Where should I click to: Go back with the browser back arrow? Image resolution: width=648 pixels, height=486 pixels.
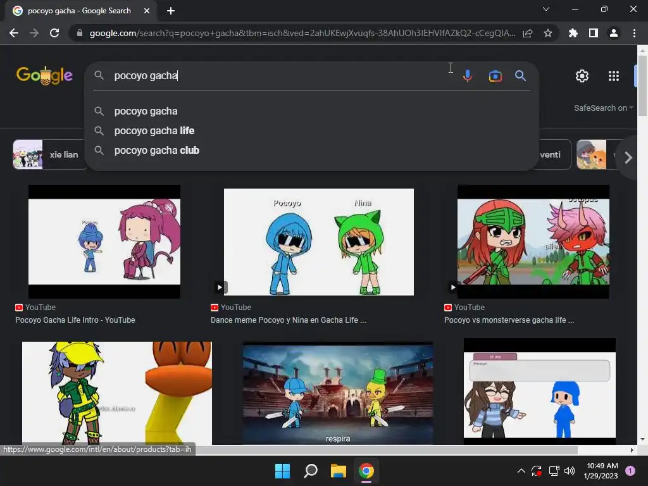point(14,33)
